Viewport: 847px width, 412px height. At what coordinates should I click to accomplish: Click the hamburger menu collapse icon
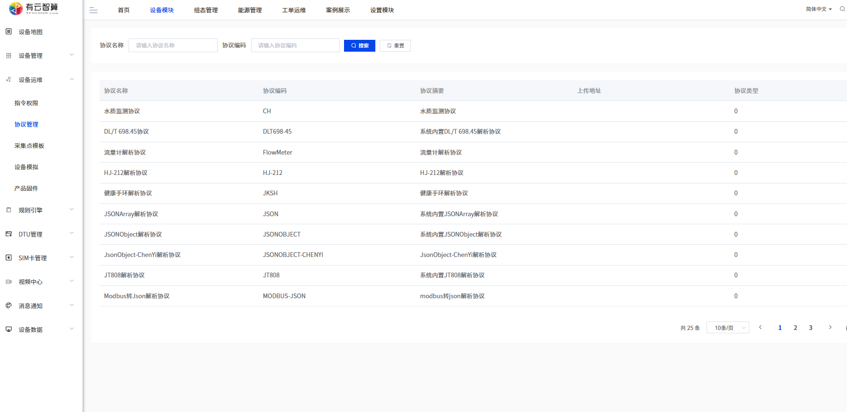[x=93, y=10]
